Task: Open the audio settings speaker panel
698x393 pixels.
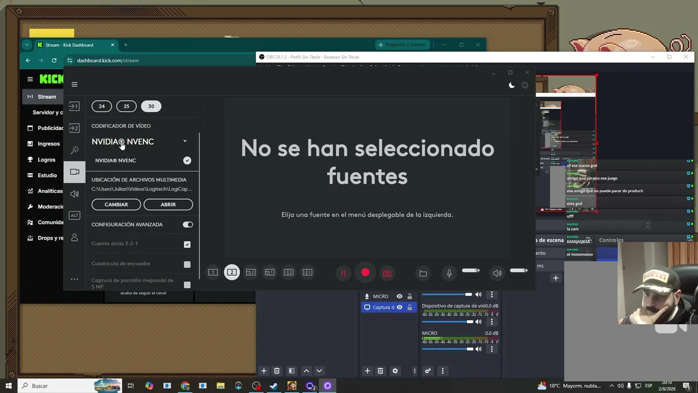Action: pyautogui.click(x=74, y=194)
